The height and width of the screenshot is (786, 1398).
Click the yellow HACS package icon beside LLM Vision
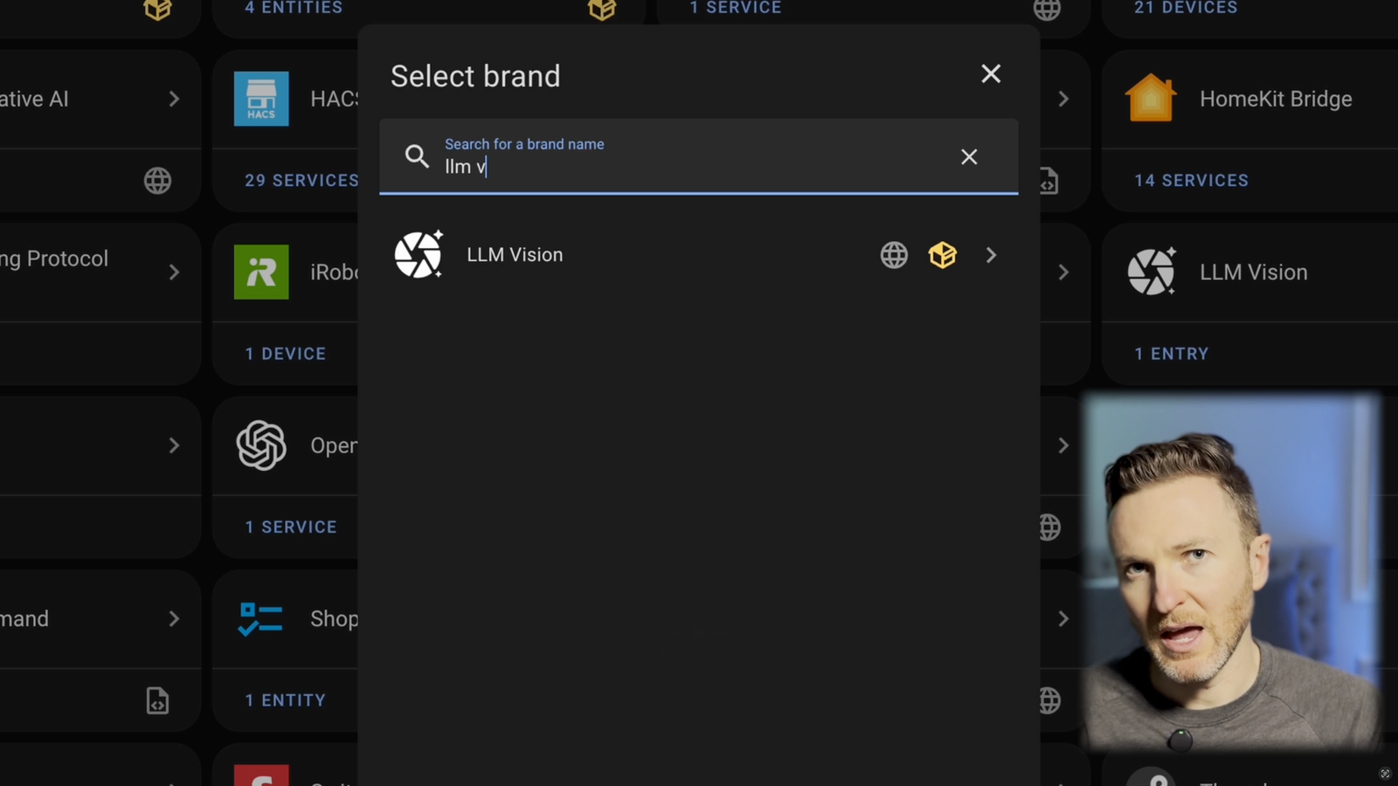[x=943, y=255]
